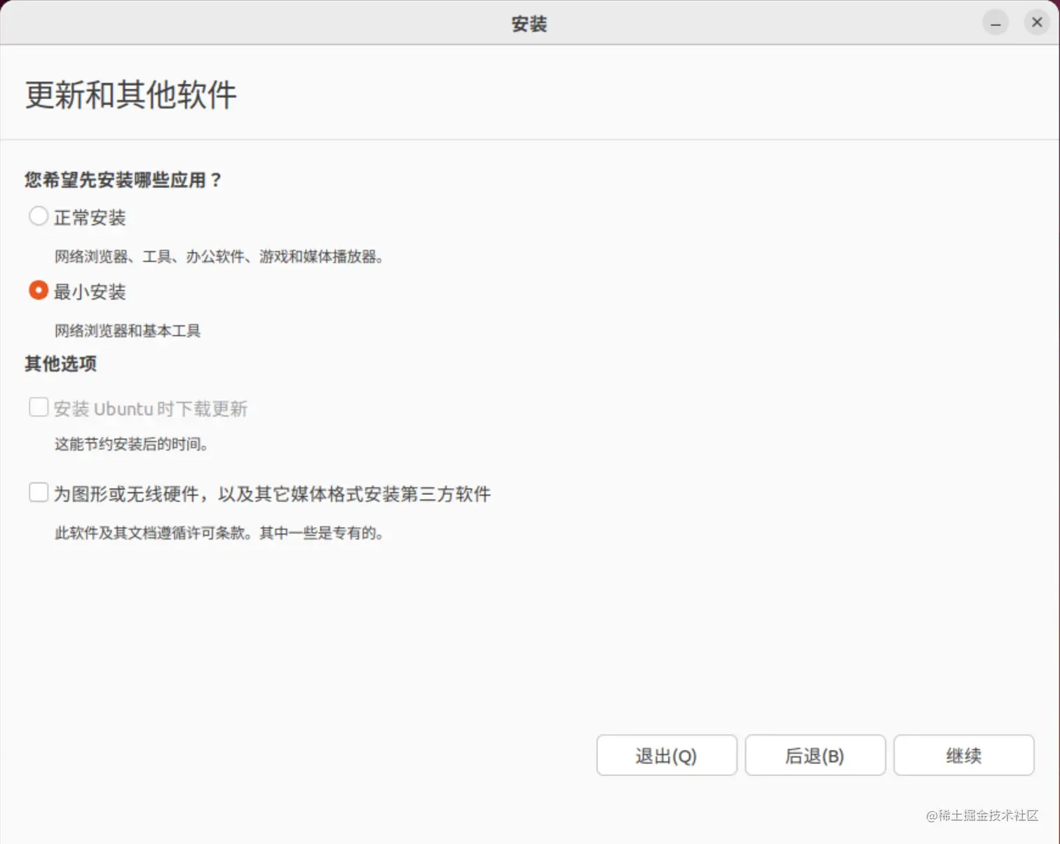Click the text 此软件及其文档遵循许可条款。其中一些是专有的。
The image size is (1060, 844).
(x=219, y=533)
